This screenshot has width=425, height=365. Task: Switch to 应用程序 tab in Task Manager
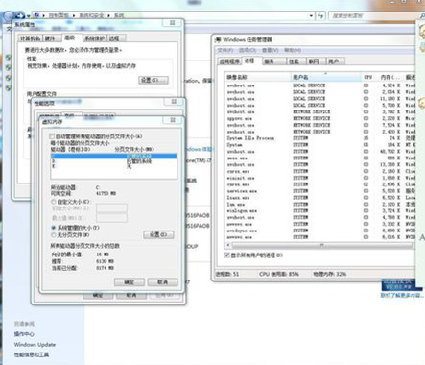[229, 61]
